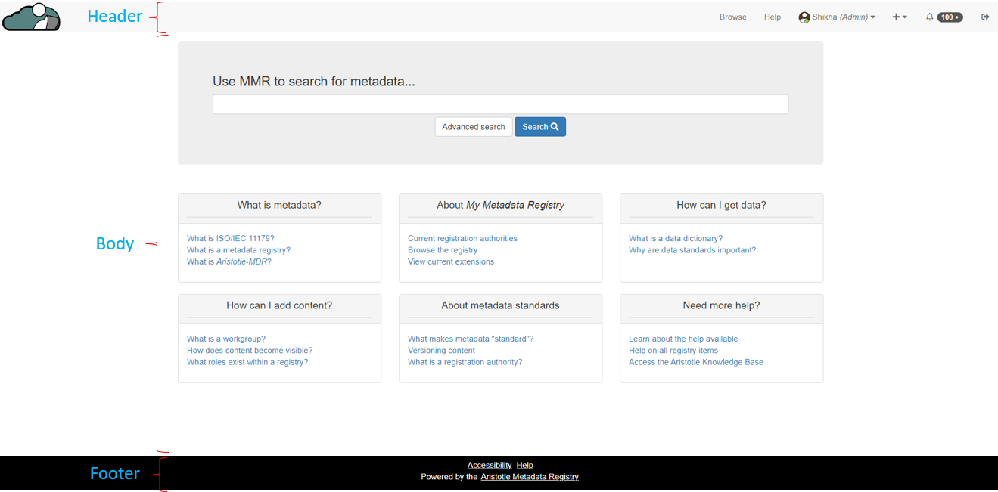Image resolution: width=998 pixels, height=492 pixels.
Task: Click 'Versioning content' link
Action: coord(441,350)
